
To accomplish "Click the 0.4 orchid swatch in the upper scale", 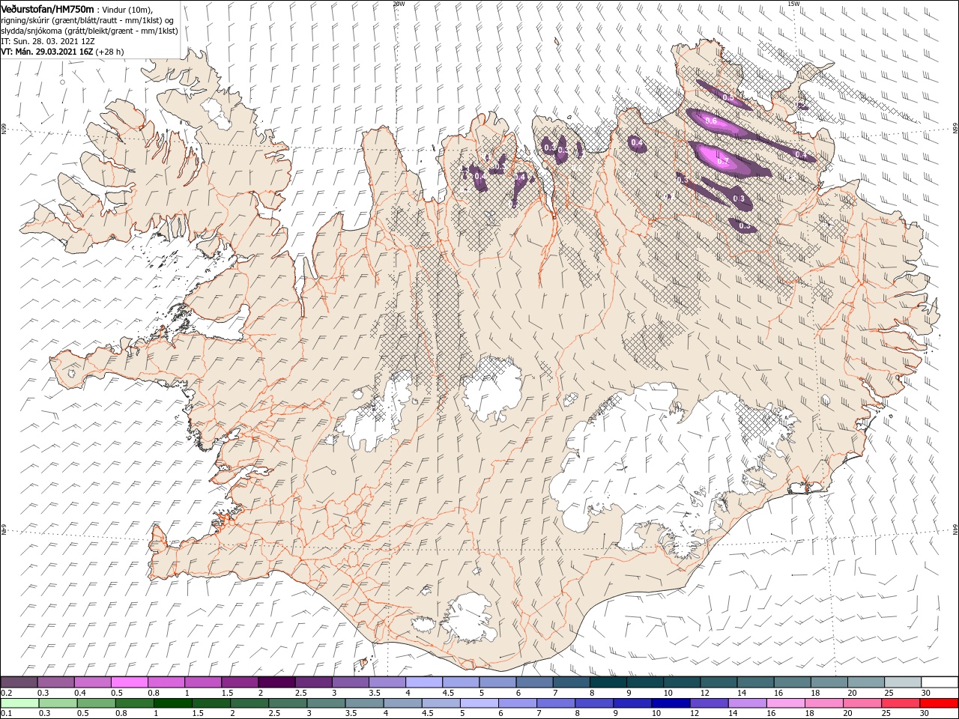I will tap(93, 682).
